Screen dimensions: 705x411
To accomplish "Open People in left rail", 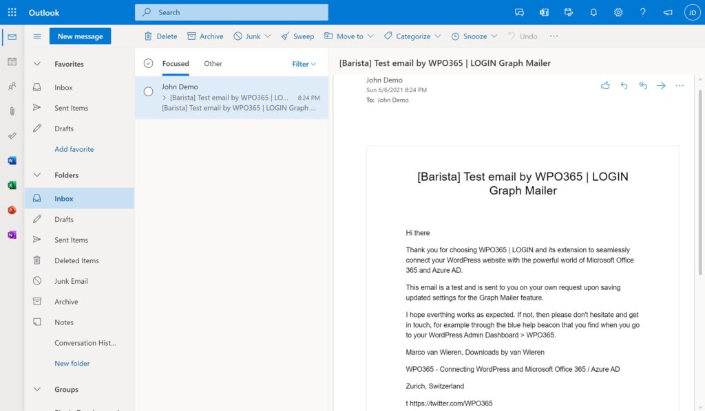I will (x=12, y=86).
